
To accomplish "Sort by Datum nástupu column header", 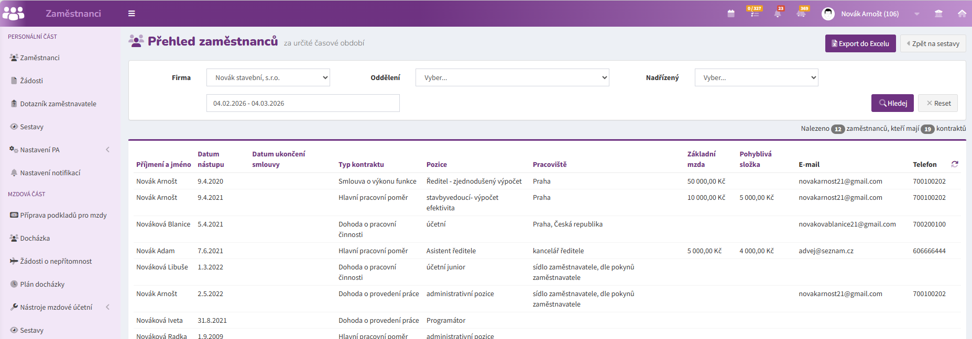I will coord(211,159).
